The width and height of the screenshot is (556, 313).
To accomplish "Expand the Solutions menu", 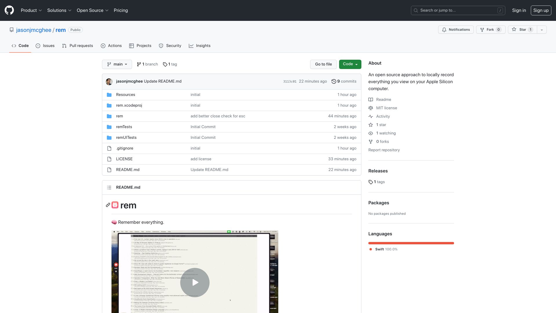I will click(x=59, y=10).
